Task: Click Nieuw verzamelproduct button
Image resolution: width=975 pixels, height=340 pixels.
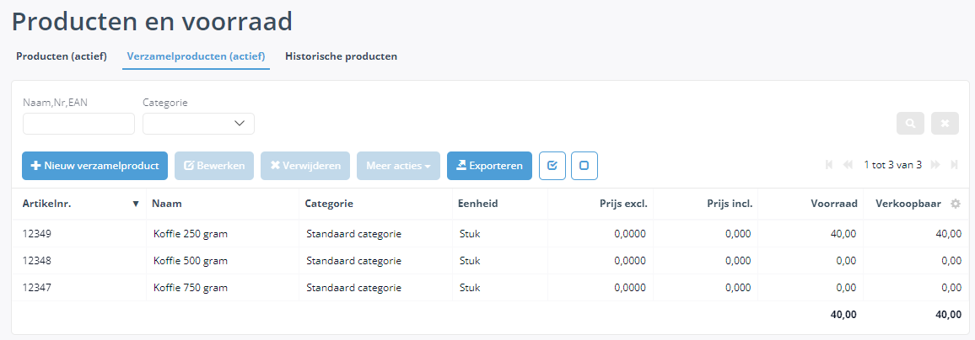Action: click(94, 166)
